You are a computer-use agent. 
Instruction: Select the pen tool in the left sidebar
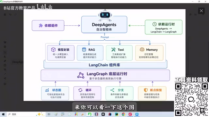(x=5, y=61)
